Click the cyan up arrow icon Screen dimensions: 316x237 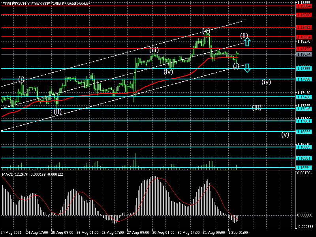[247, 41]
